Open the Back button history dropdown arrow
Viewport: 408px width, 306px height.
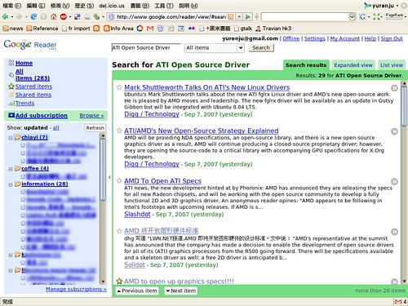tap(12, 17)
